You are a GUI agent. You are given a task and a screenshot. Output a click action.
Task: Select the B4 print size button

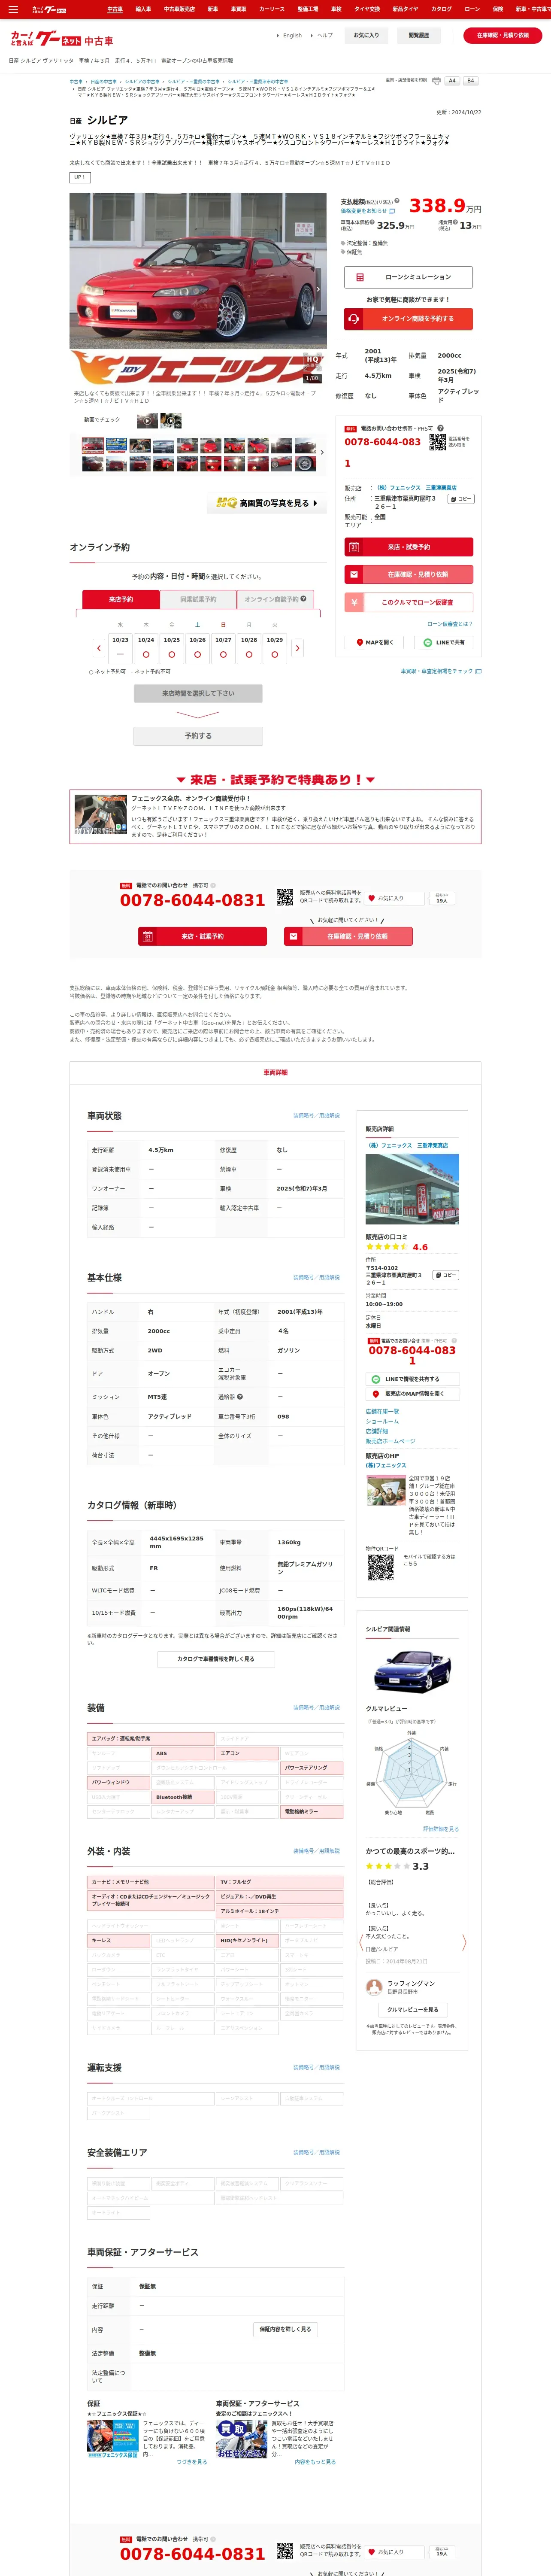[470, 81]
